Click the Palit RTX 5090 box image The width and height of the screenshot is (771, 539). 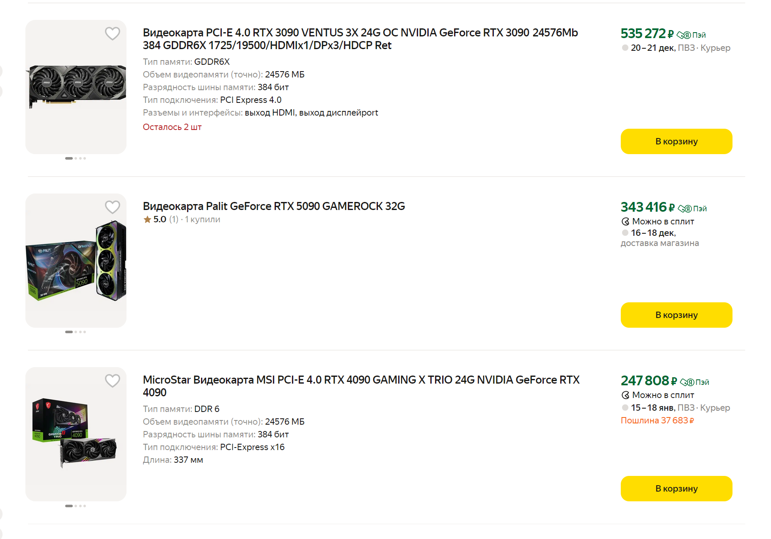[x=76, y=260]
